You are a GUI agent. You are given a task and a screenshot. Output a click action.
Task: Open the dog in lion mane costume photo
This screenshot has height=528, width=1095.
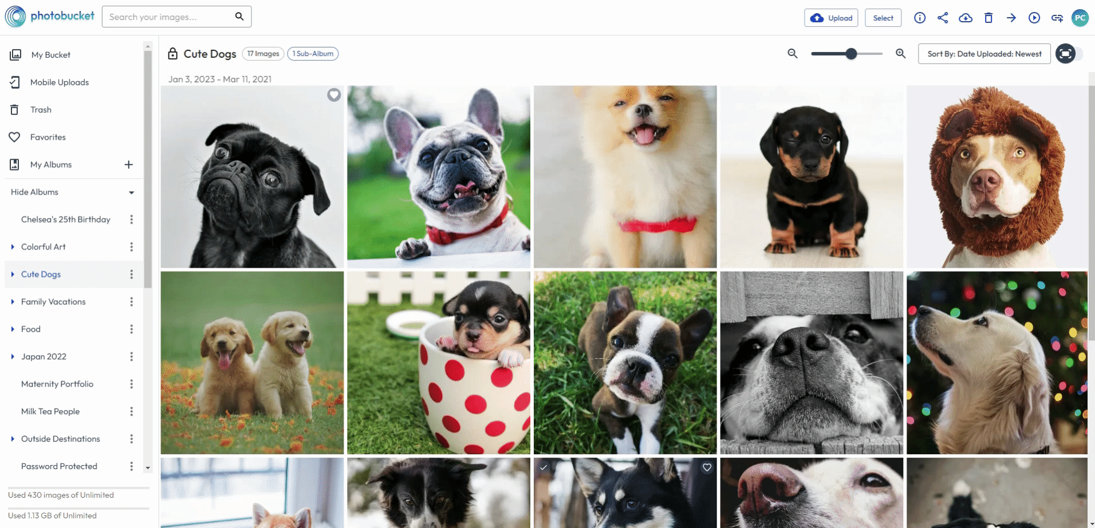[997, 177]
